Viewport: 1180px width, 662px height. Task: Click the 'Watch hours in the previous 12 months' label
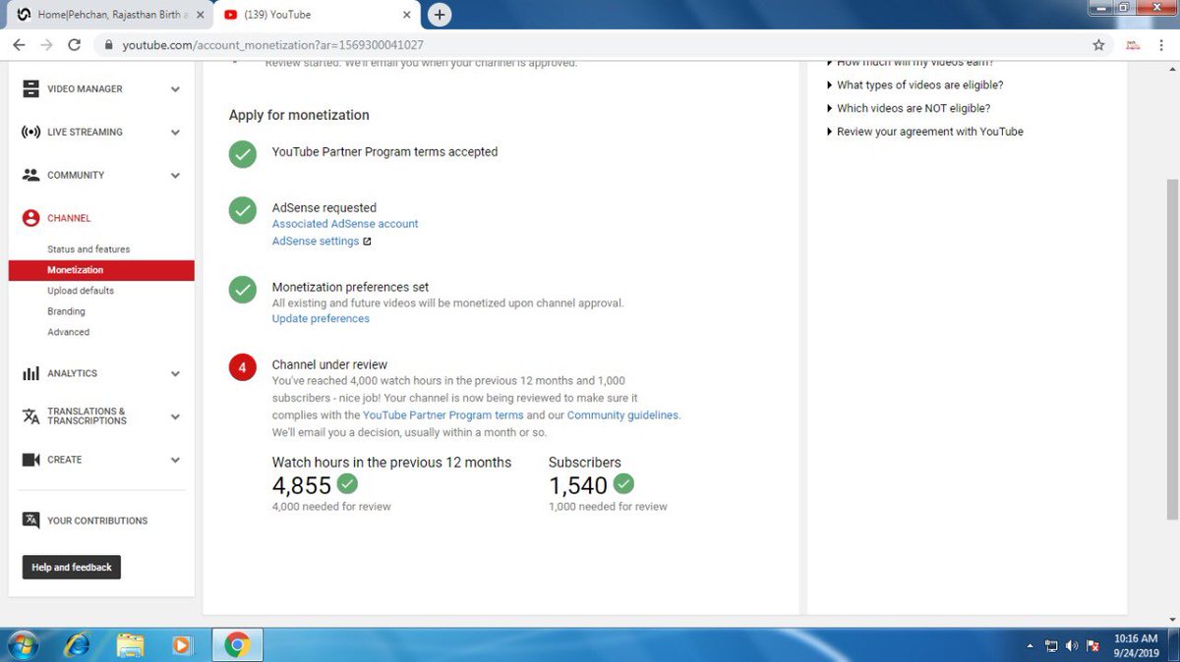[x=391, y=463]
